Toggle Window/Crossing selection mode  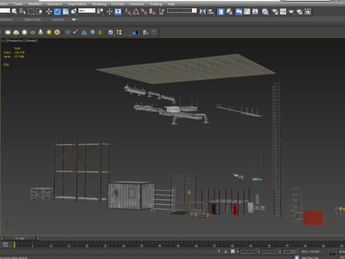[x=39, y=12]
